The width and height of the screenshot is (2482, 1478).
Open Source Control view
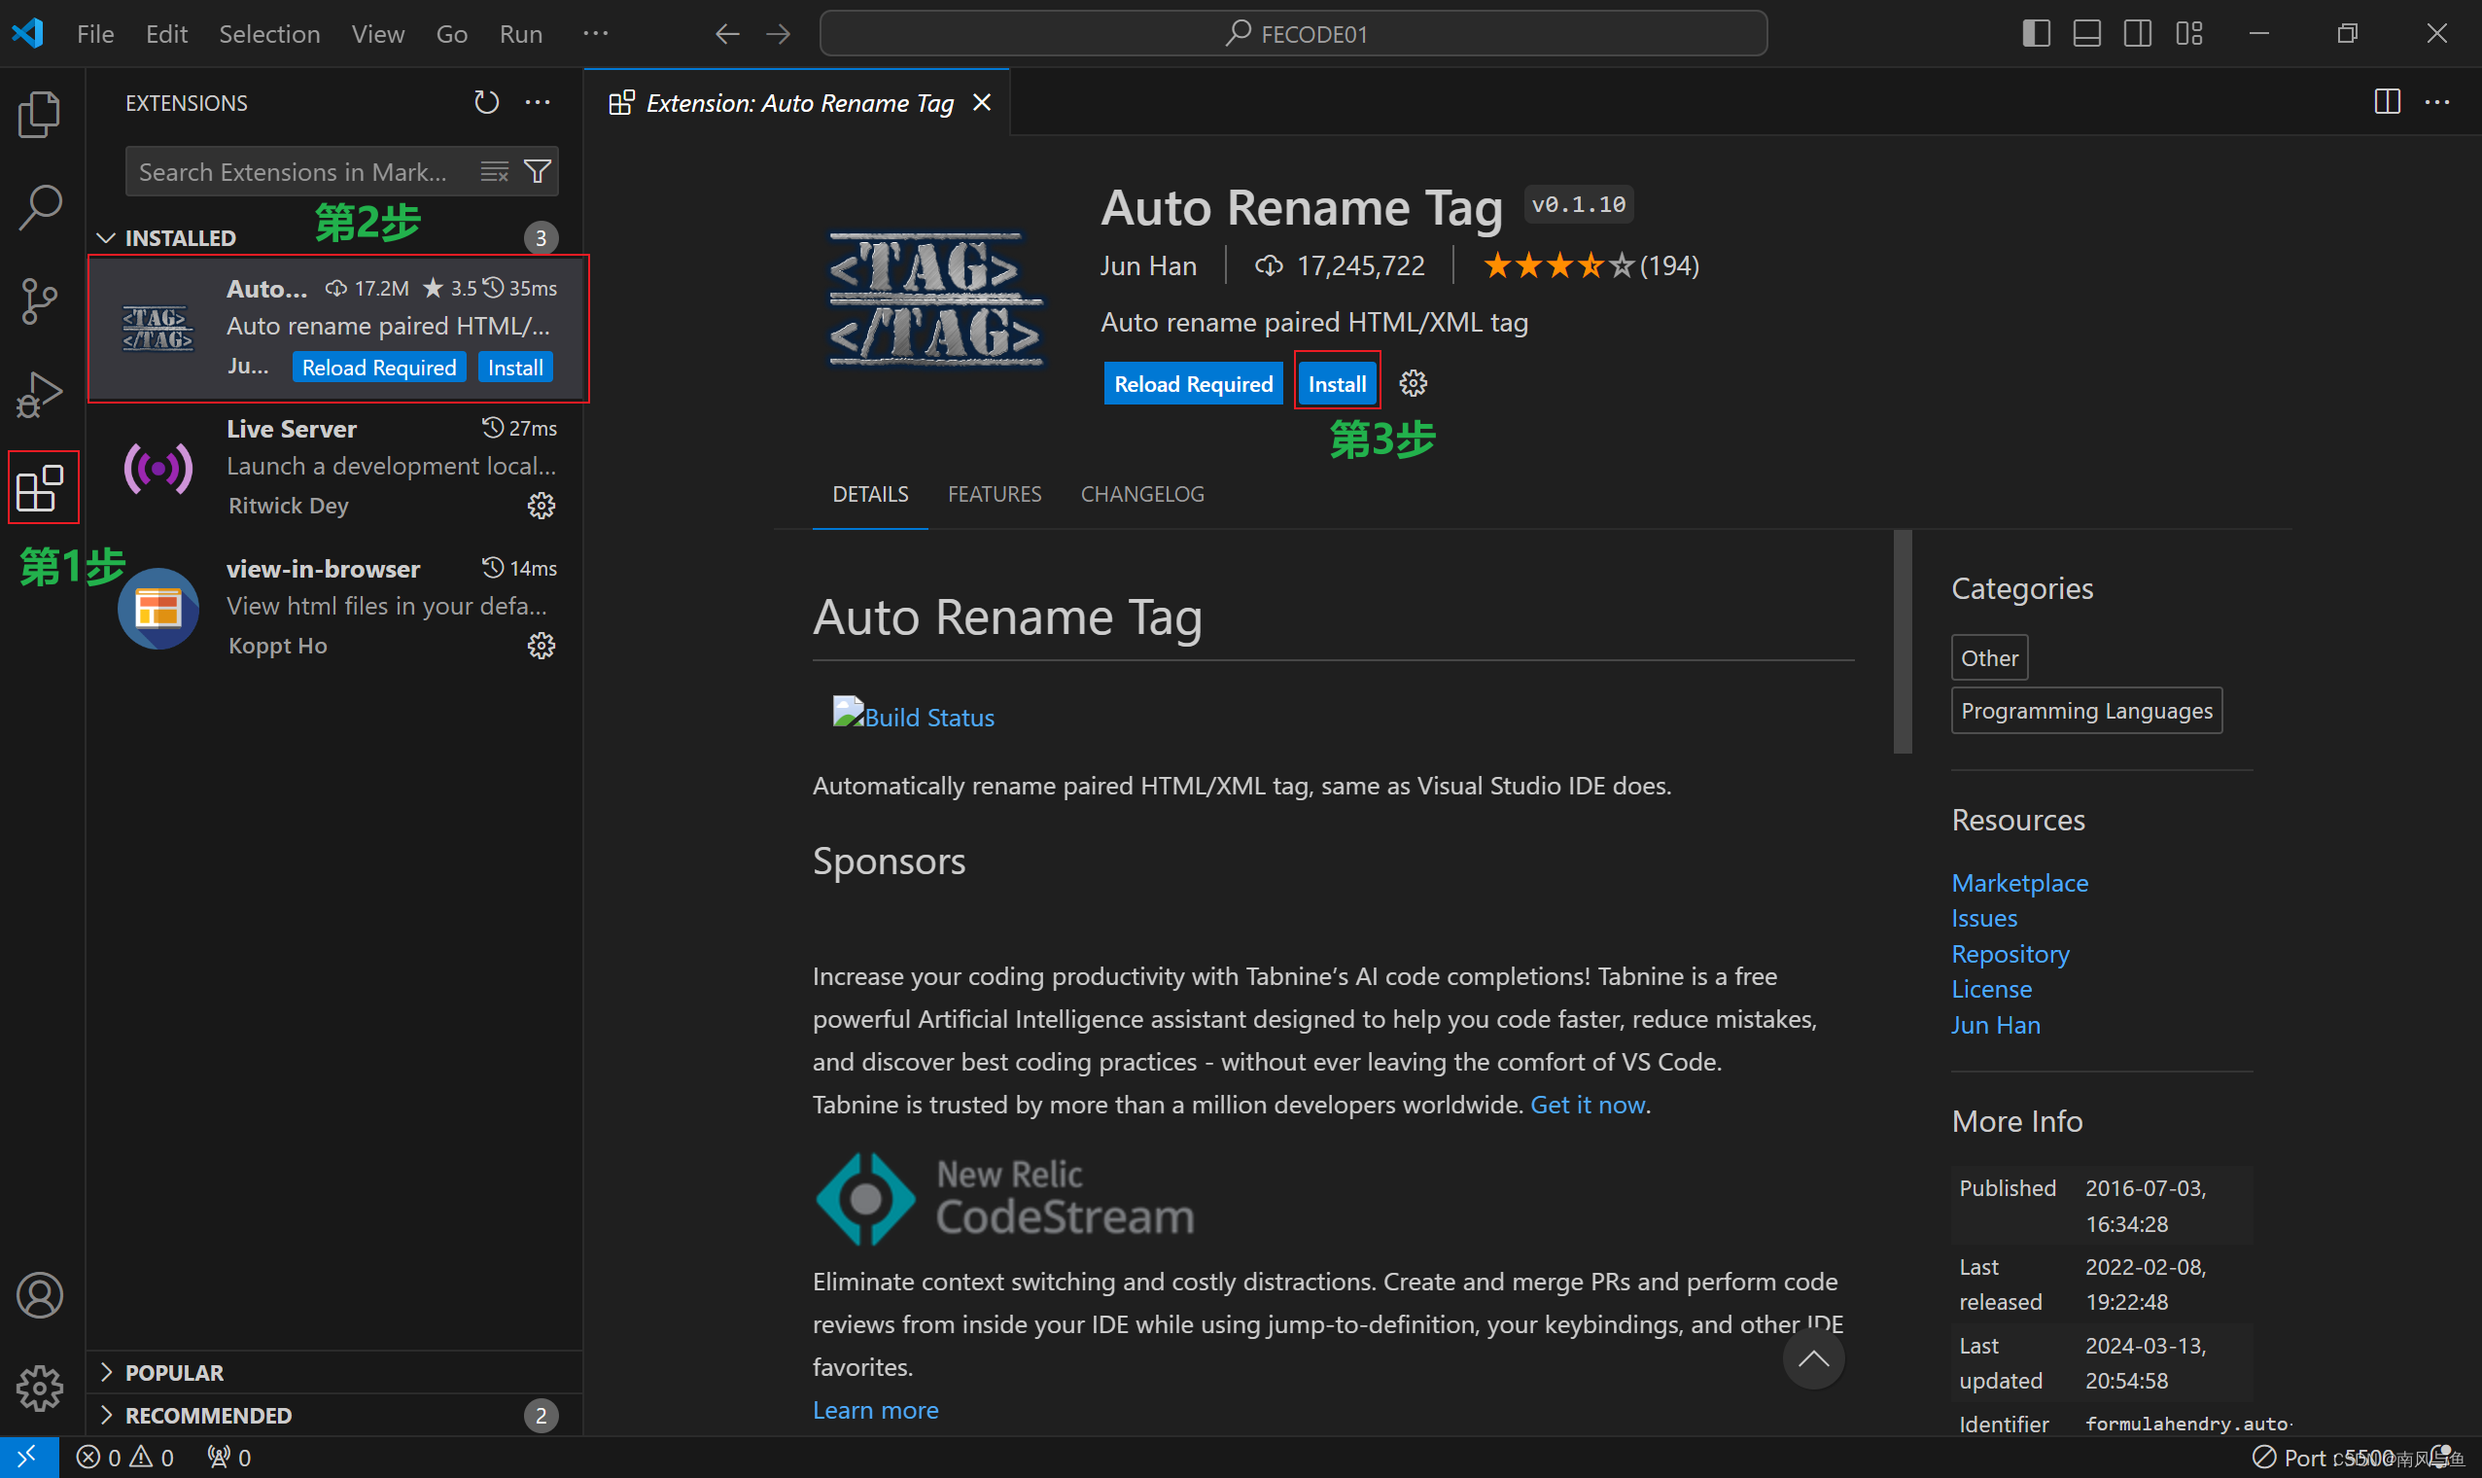coord(40,299)
